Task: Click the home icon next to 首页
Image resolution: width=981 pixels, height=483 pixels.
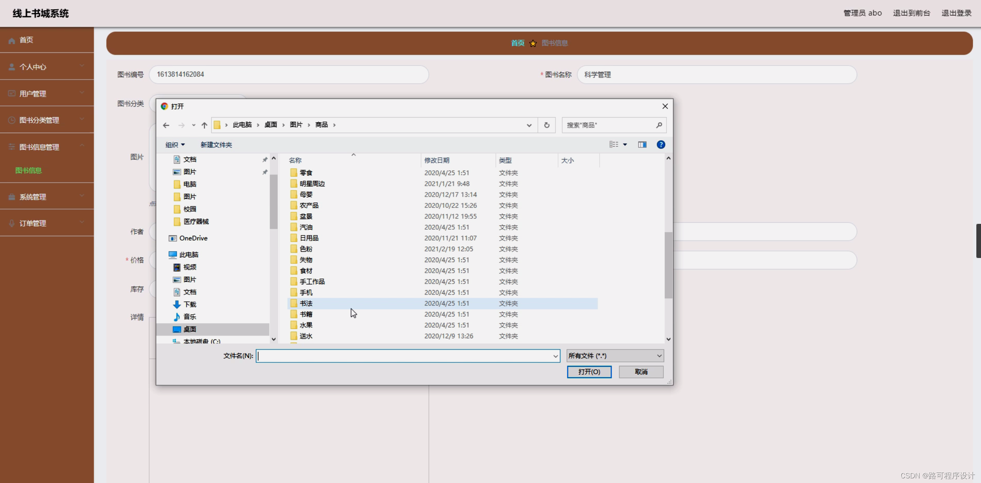Action: click(11, 40)
